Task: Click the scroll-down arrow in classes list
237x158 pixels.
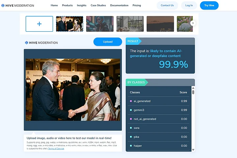Action: [193, 150]
